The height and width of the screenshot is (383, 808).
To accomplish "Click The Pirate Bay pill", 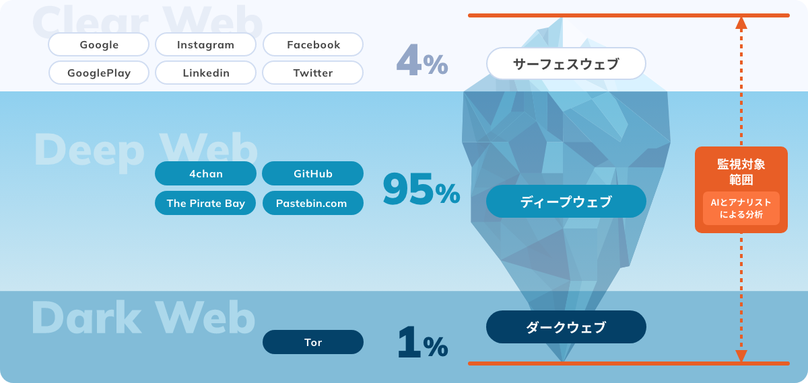I will pos(205,203).
